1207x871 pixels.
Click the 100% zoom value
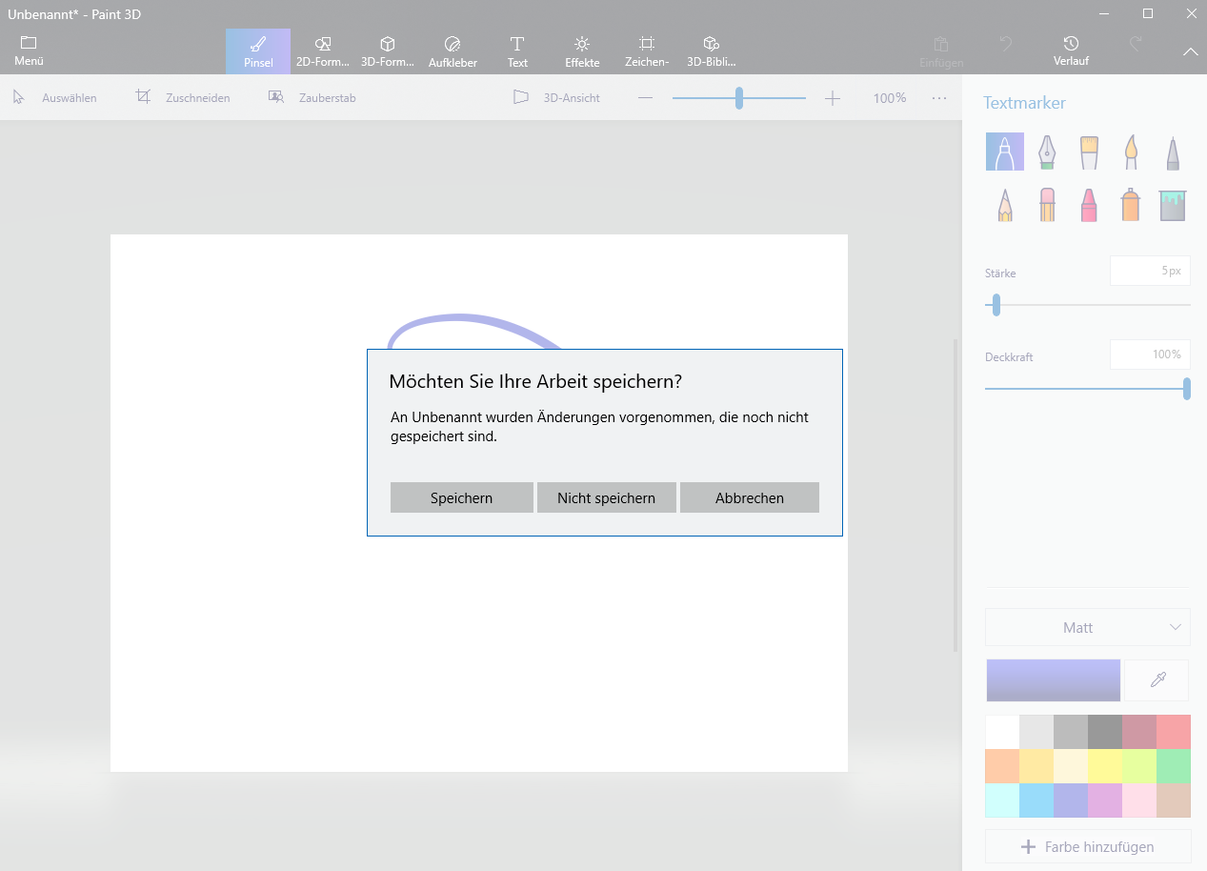890,97
